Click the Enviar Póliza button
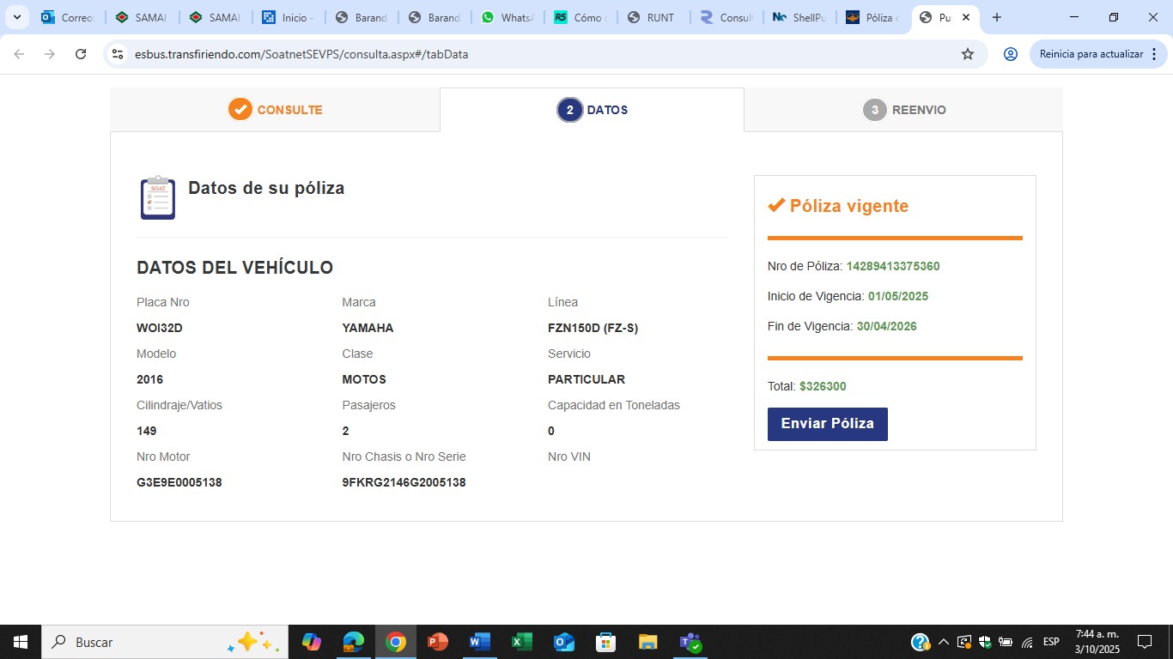This screenshot has height=659, width=1173. tap(827, 424)
